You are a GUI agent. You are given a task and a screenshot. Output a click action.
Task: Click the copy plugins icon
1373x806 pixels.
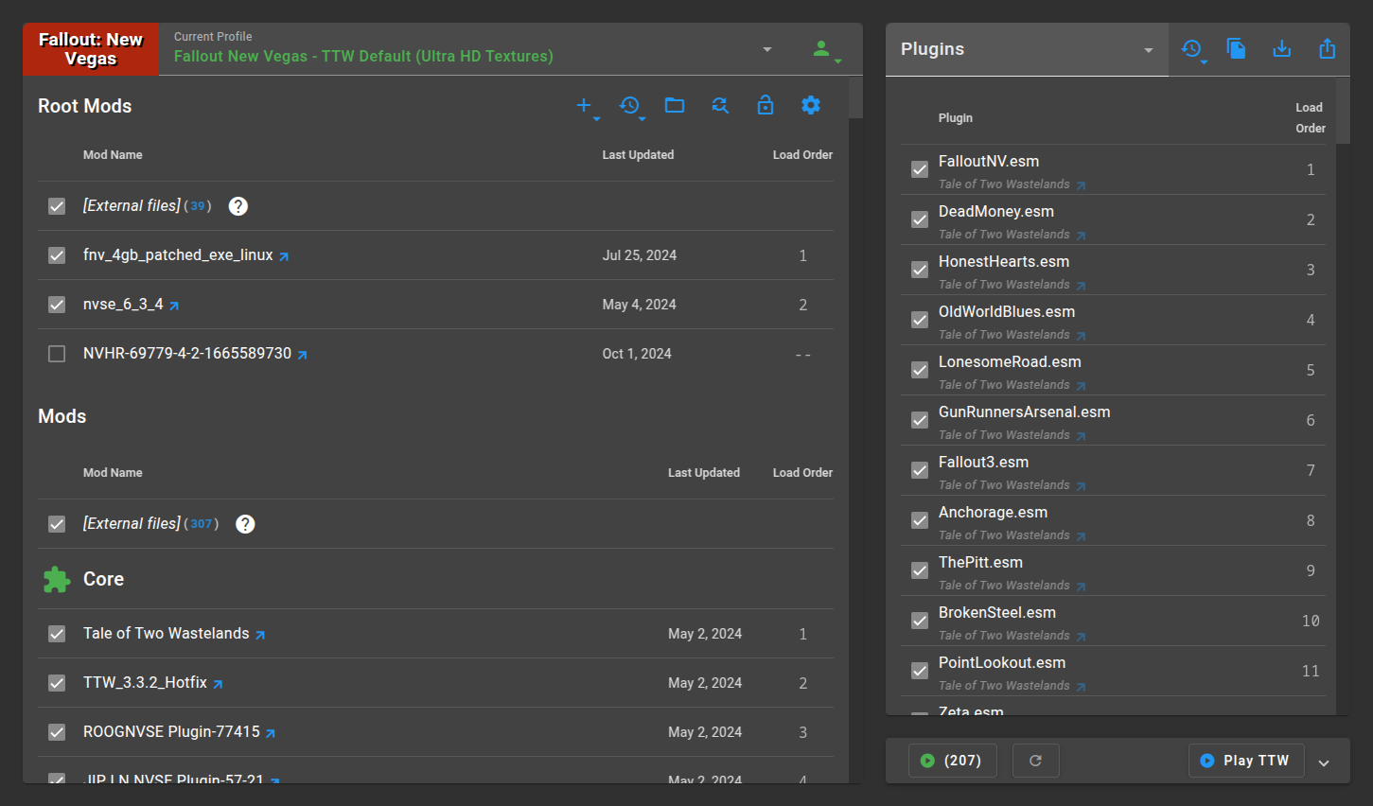pos(1236,48)
